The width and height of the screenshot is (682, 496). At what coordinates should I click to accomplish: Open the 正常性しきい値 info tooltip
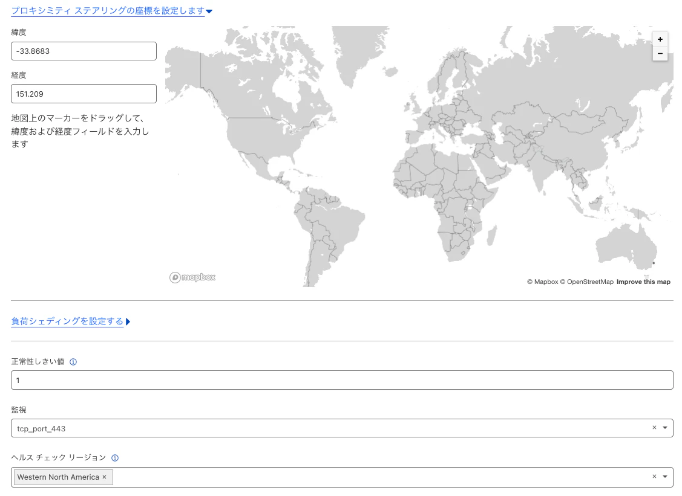click(x=73, y=361)
